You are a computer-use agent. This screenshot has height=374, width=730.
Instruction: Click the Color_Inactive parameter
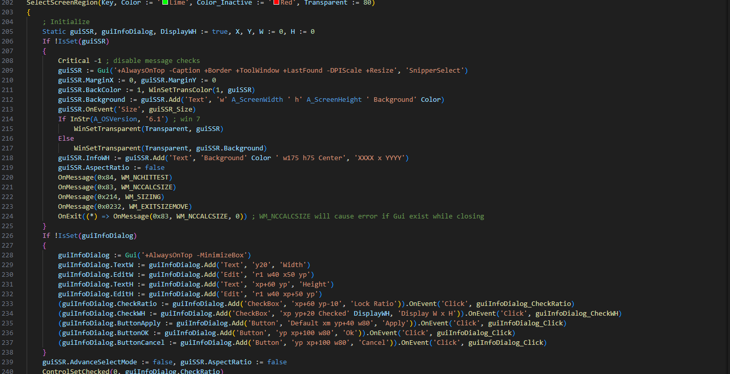224,3
